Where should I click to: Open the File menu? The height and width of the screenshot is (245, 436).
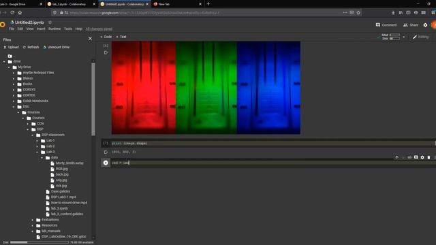click(12, 29)
